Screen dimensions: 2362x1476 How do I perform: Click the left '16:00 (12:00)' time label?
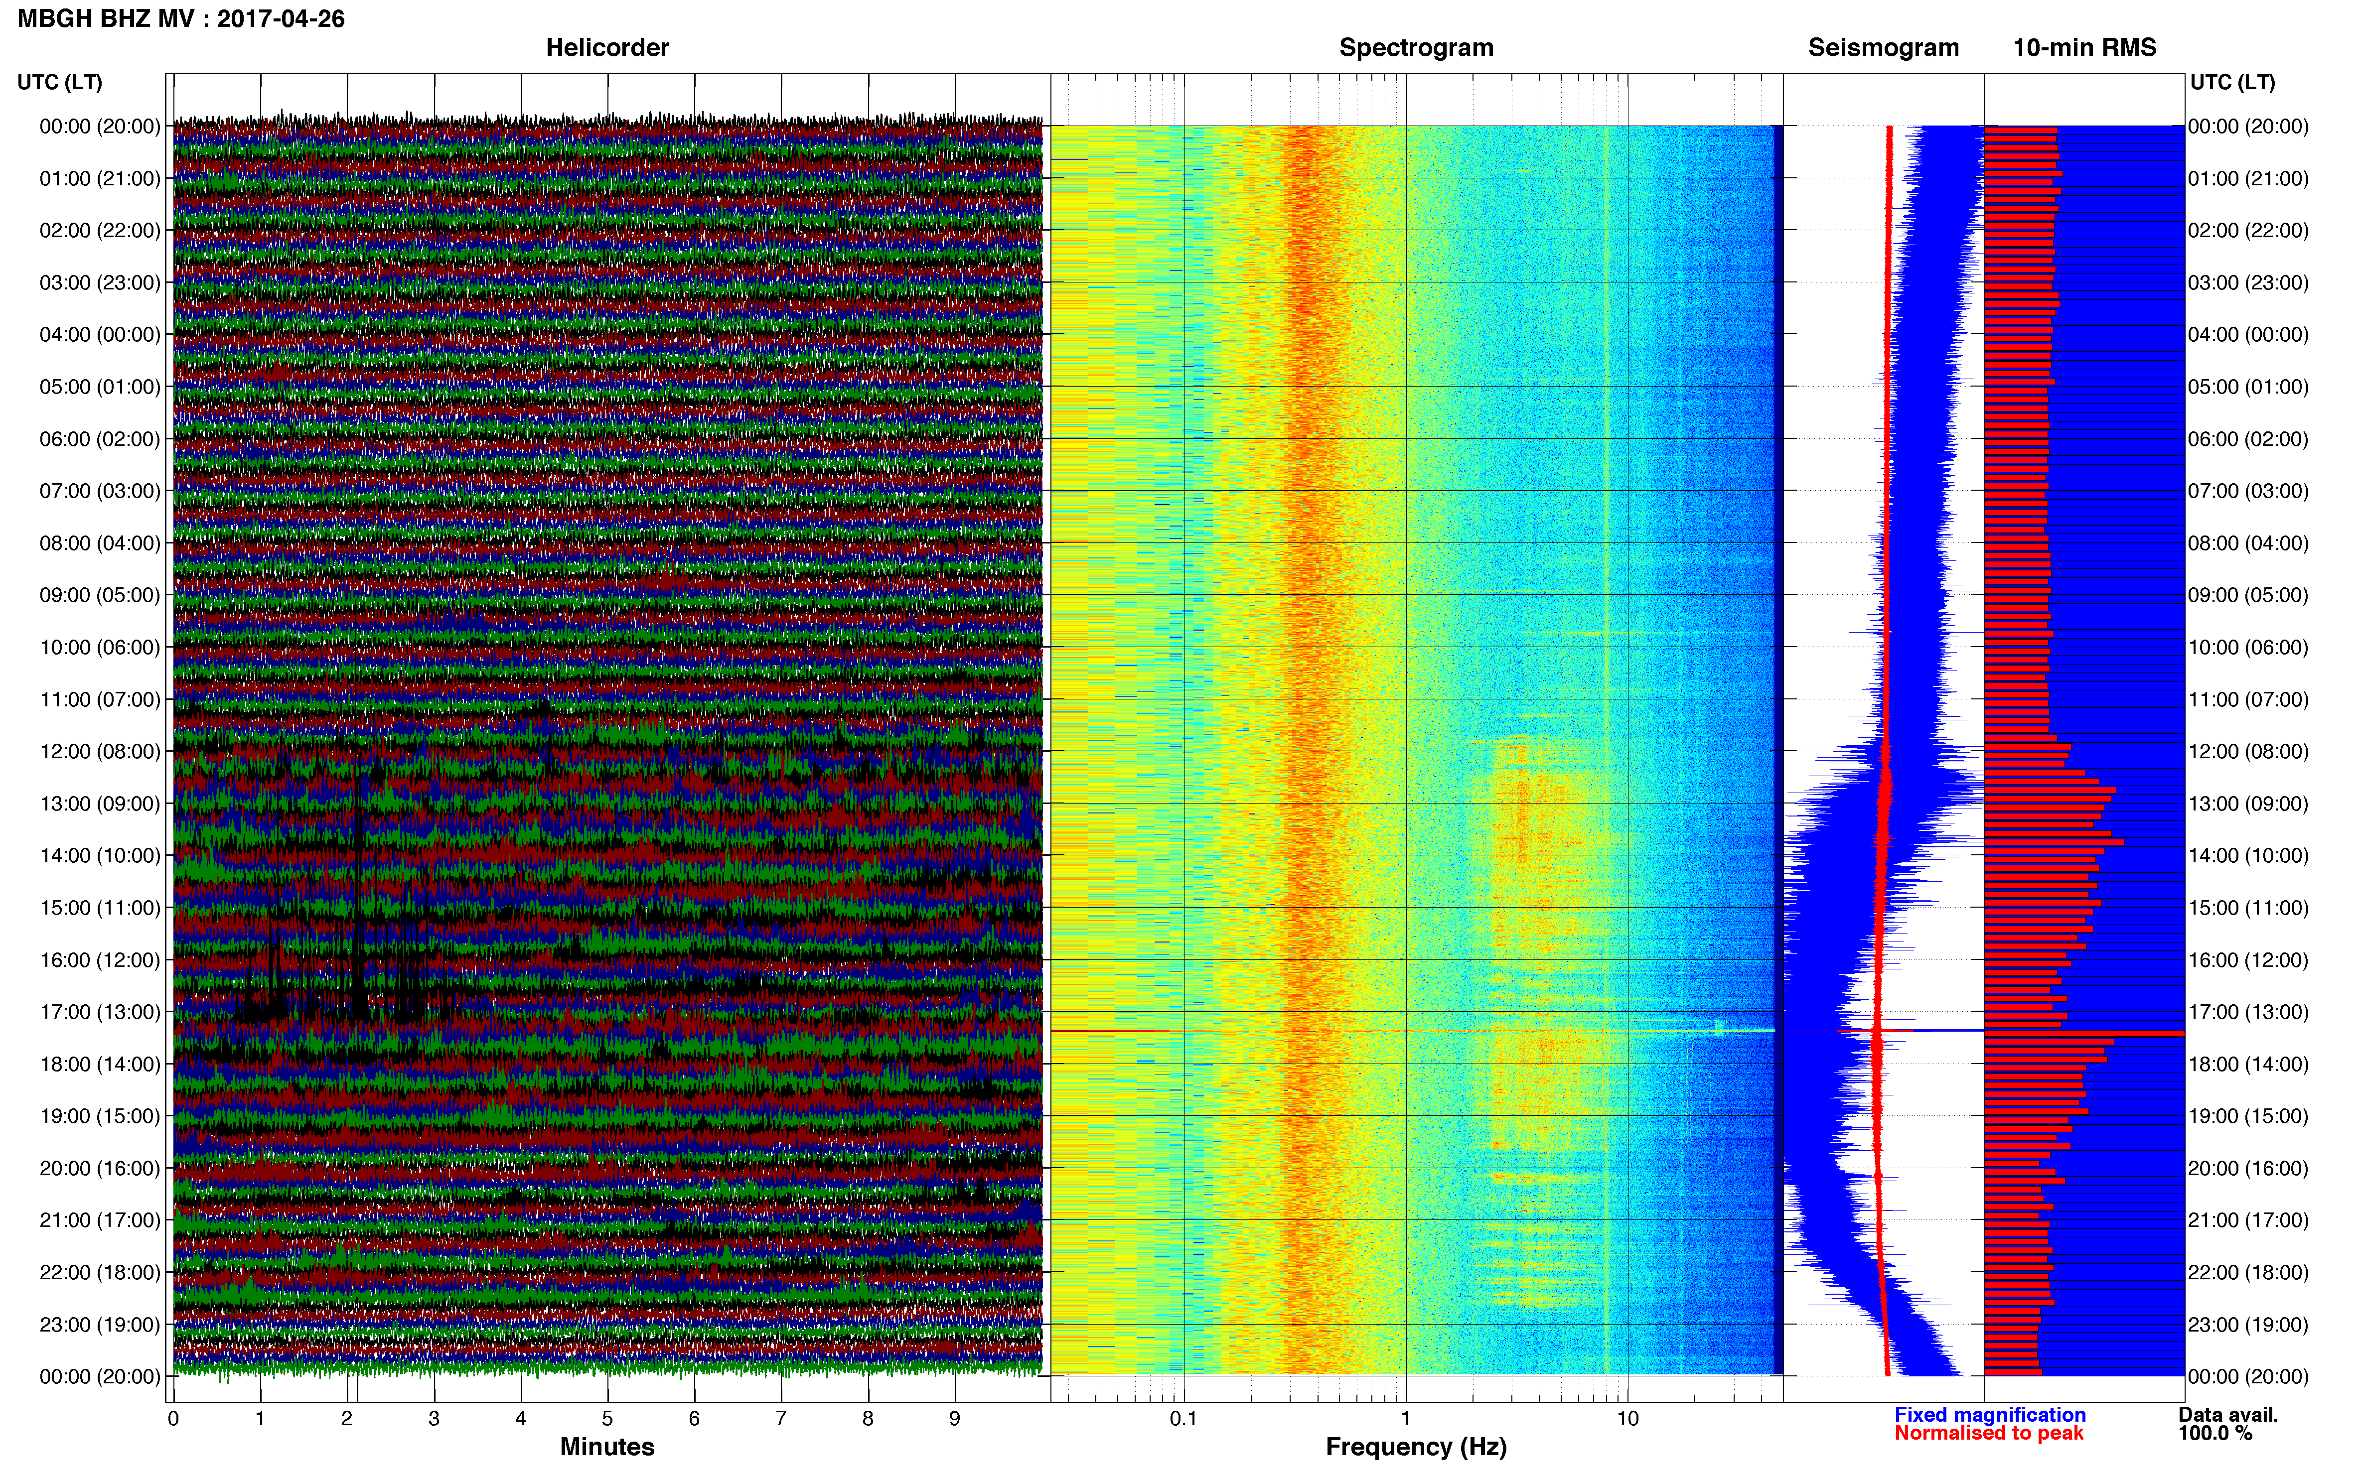pyautogui.click(x=100, y=959)
